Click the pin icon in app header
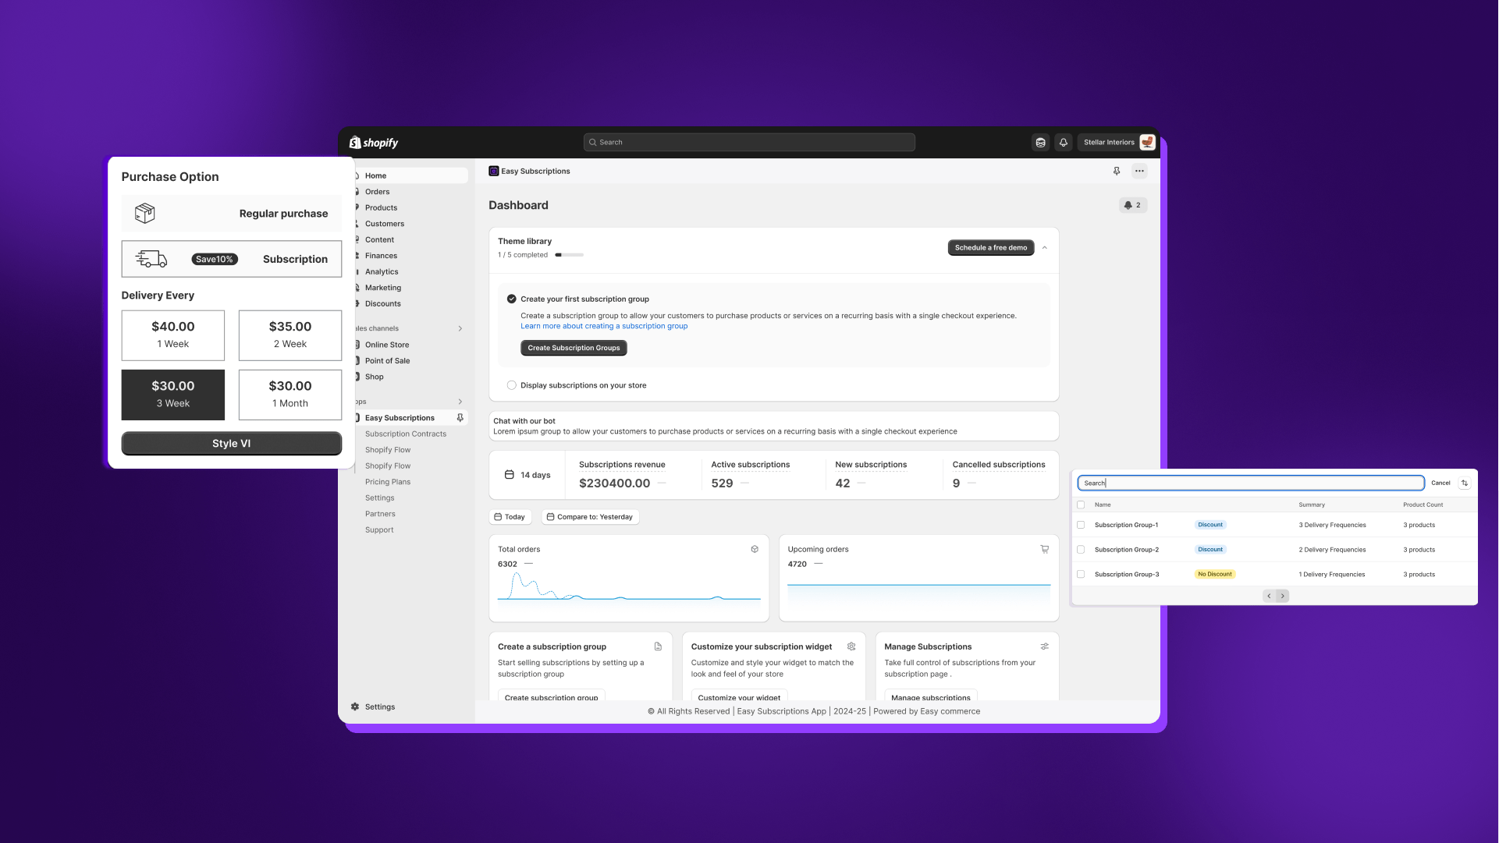This screenshot has width=1499, height=843. pyautogui.click(x=1117, y=171)
